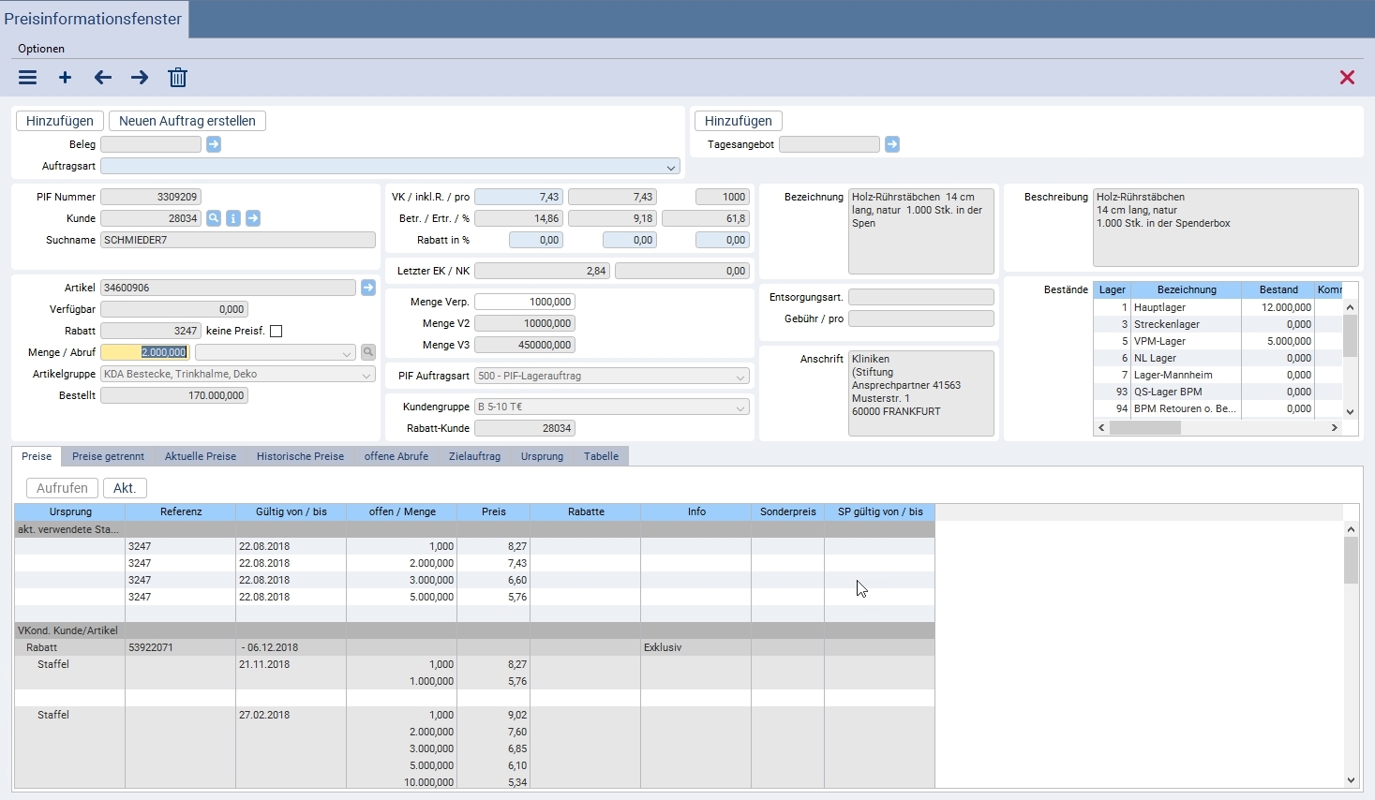The width and height of the screenshot is (1375, 800).
Task: Click the arrow icon next to Tagesangebot
Action: [892, 144]
